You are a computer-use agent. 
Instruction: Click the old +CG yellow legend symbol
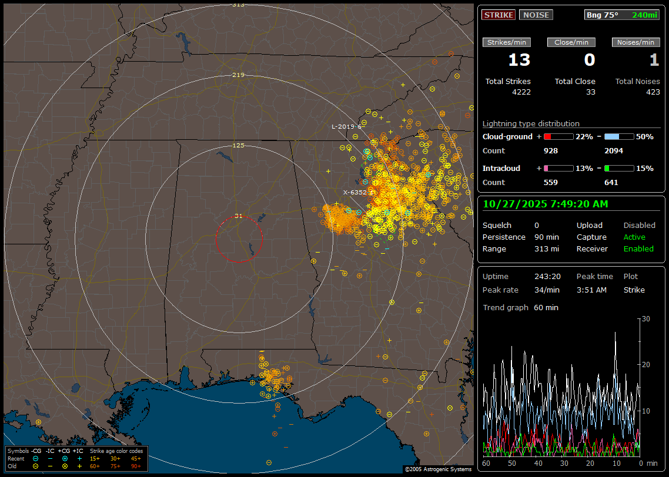[65, 466]
